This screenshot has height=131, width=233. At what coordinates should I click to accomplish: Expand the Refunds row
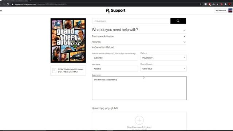[x=139, y=42]
